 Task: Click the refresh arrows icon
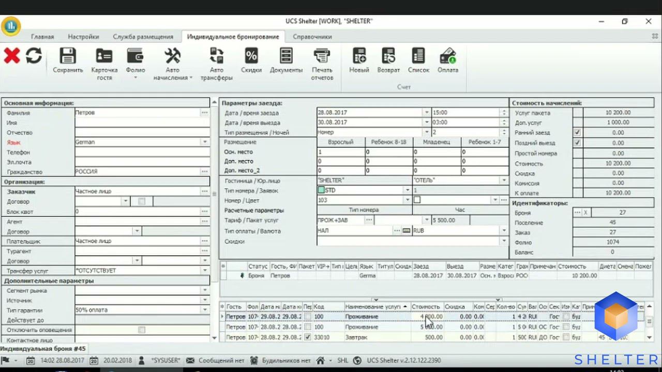click(34, 56)
